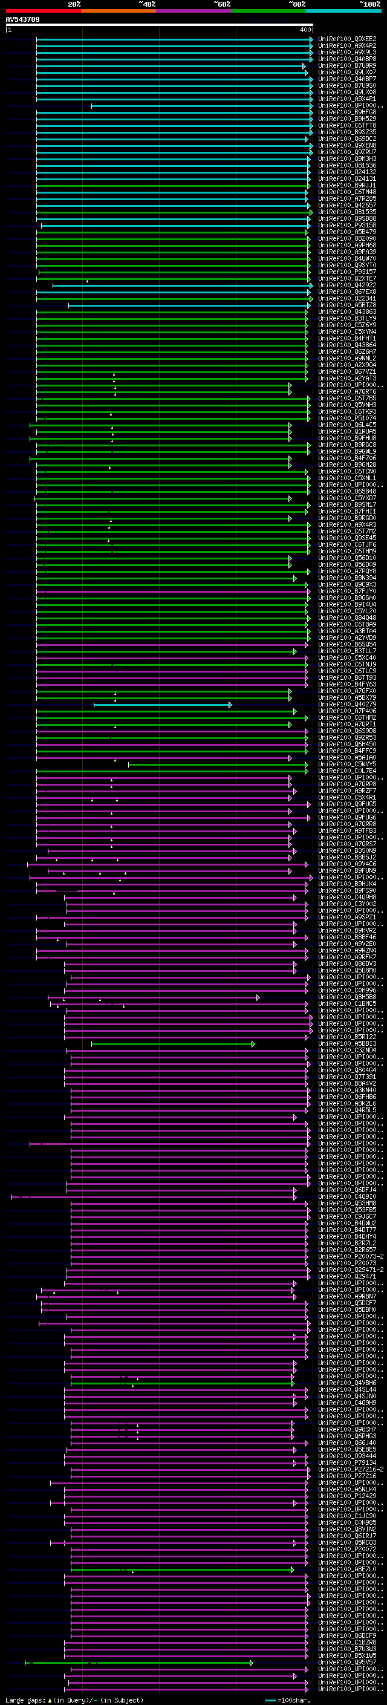The width and height of the screenshot is (387, 1705).
Task: Click the white query sequence ruler bar
Action: pos(160,25)
